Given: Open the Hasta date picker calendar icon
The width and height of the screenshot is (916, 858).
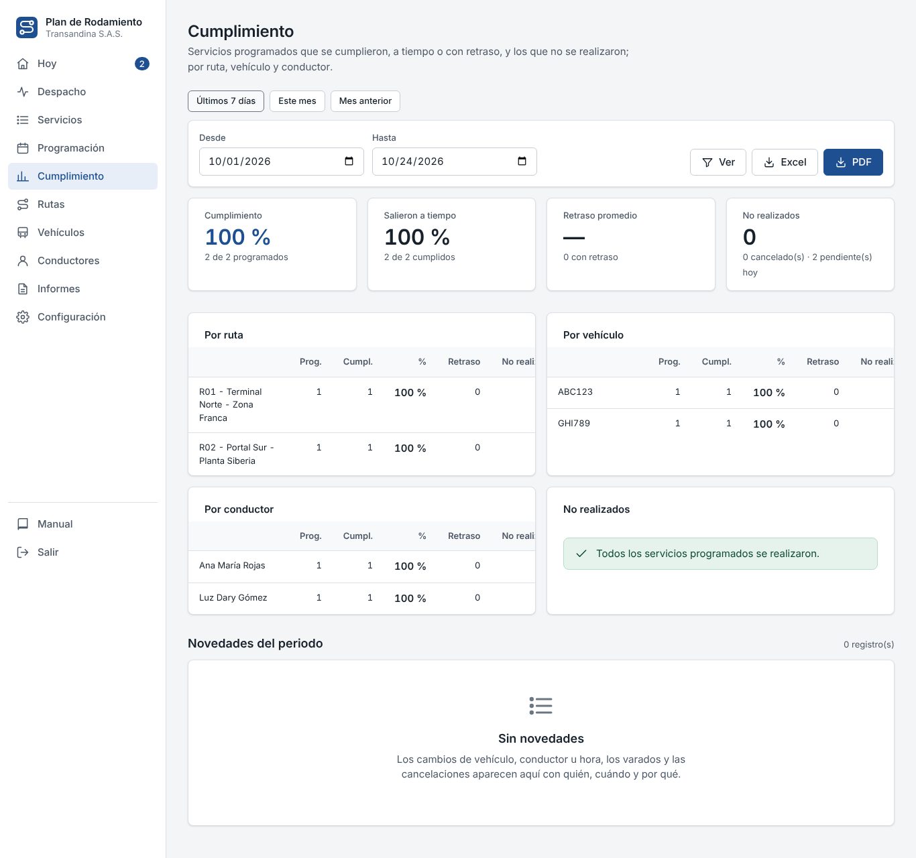Looking at the screenshot, I should coord(522,162).
